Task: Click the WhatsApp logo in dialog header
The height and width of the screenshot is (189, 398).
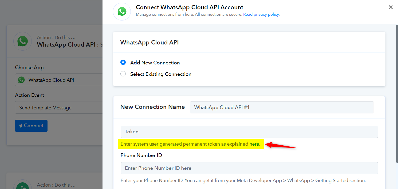Action: pyautogui.click(x=122, y=11)
